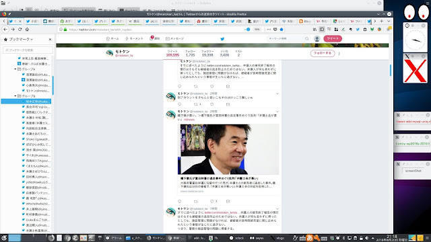
Task: Click the Pocket save icon in address bar
Action: (275, 30)
